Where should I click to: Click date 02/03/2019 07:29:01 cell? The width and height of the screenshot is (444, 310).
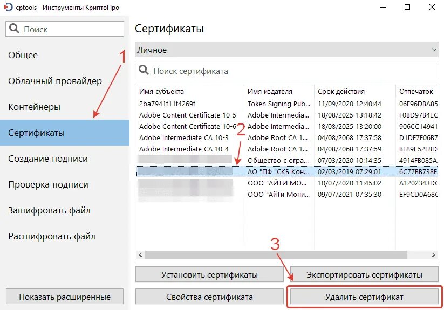[350, 171]
